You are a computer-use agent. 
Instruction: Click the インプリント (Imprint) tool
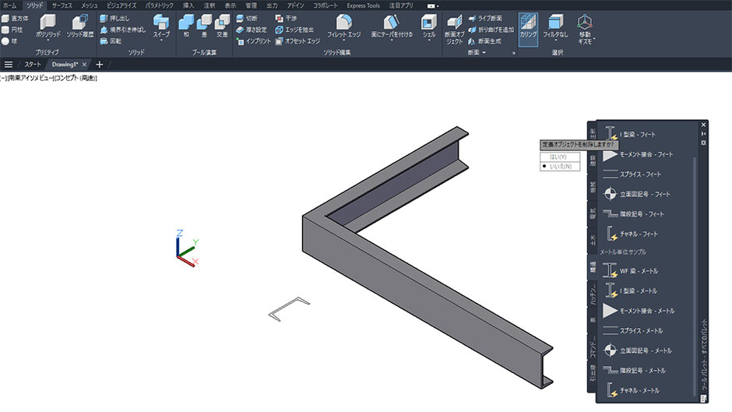tap(254, 41)
